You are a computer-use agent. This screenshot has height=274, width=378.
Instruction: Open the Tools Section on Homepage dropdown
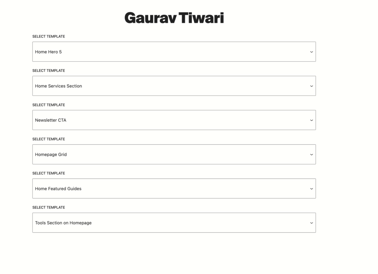point(174,222)
